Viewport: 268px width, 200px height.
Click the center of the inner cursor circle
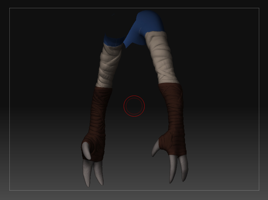[x=134, y=106]
